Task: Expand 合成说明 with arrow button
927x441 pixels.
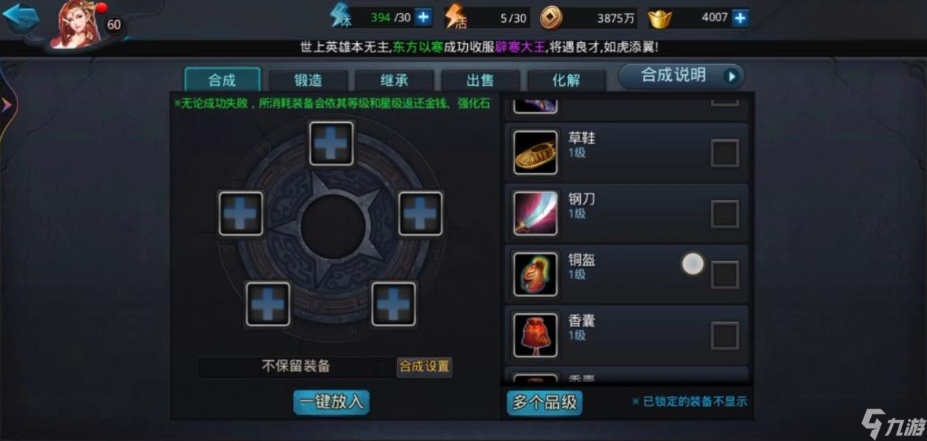Action: (732, 76)
